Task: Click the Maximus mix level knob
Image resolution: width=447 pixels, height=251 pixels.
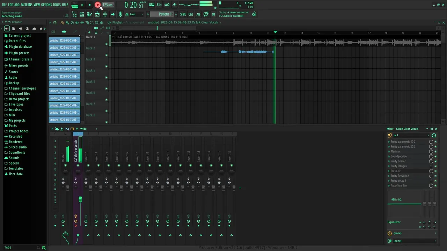Action: pos(431,152)
